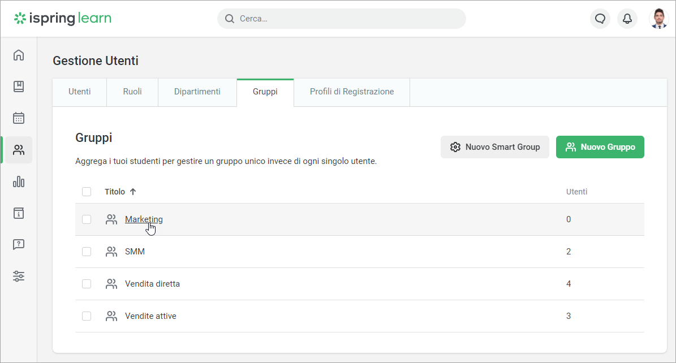Click into the Cerca search field
This screenshot has width=676, height=363.
[345, 19]
